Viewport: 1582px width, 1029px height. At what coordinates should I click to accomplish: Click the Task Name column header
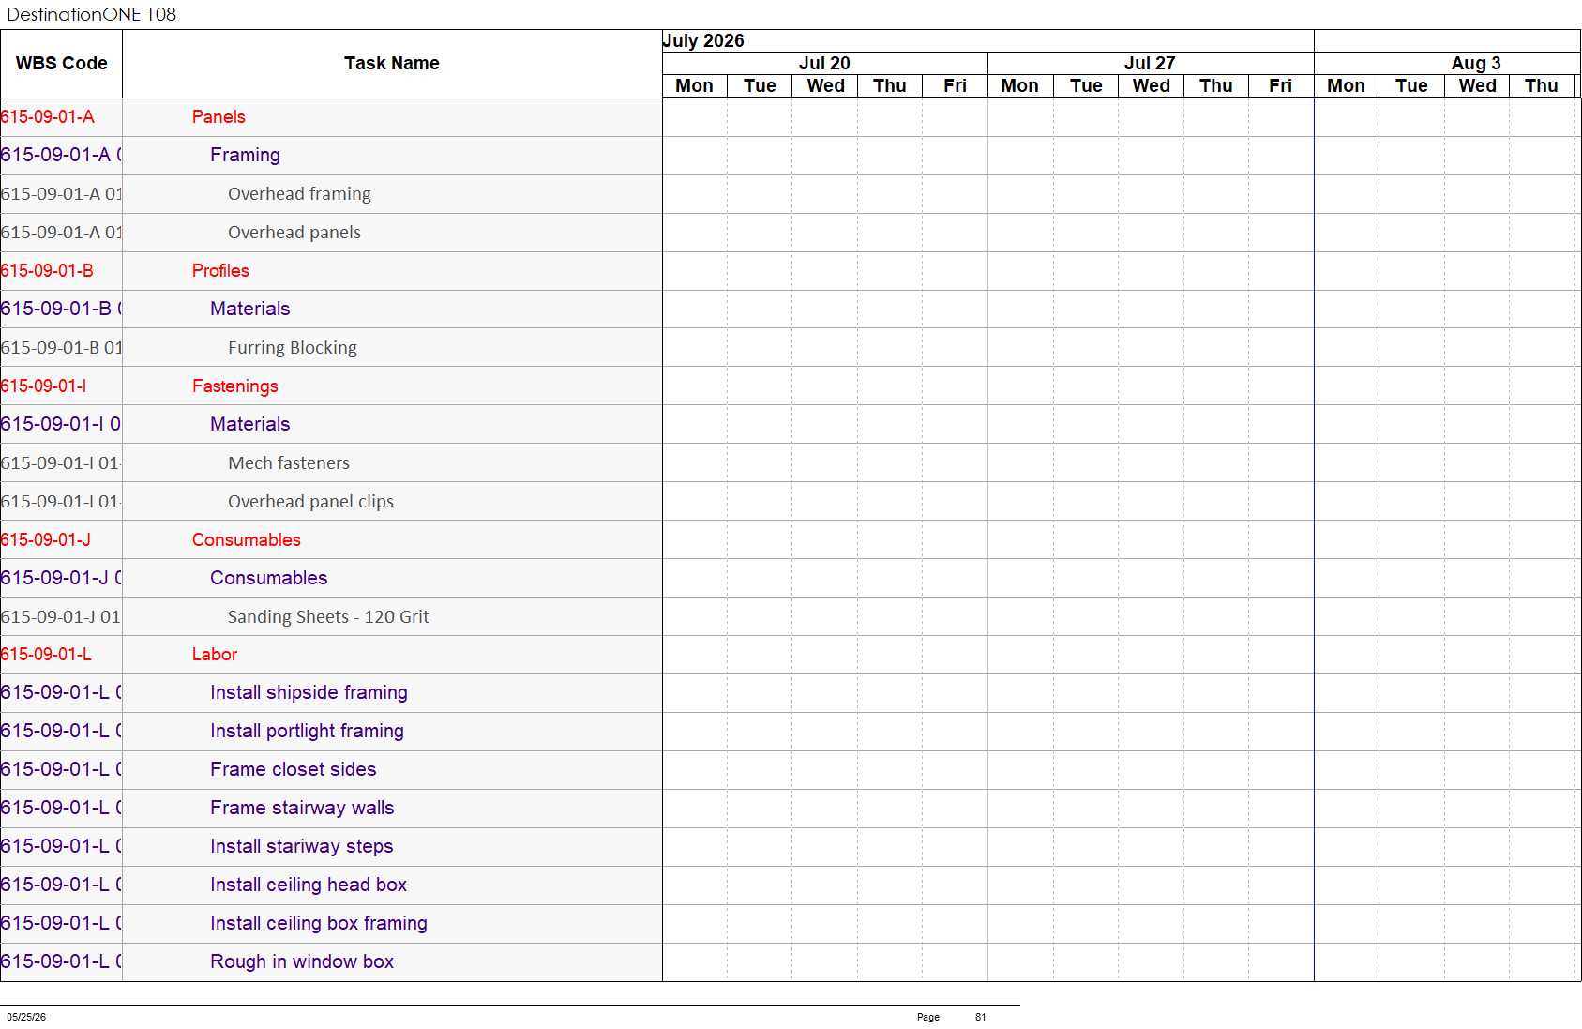pyautogui.click(x=392, y=64)
